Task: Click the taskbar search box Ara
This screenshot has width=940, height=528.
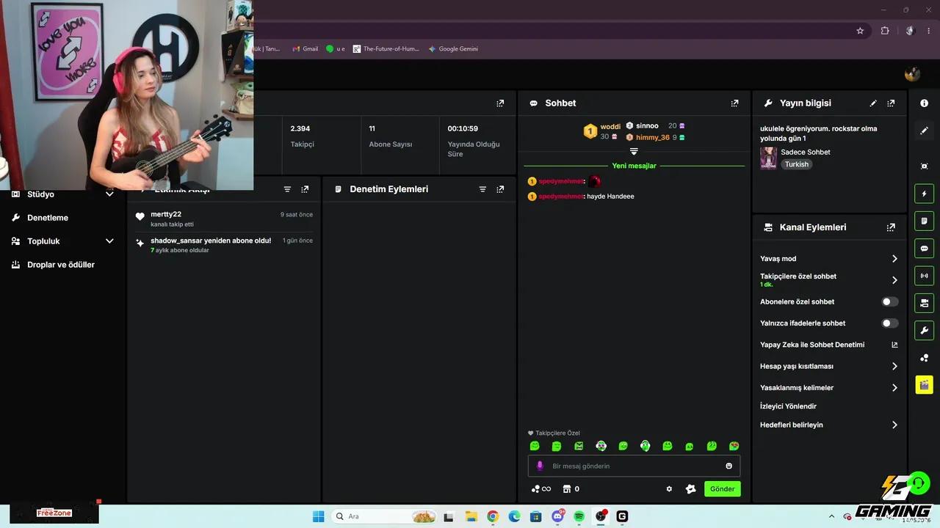Action: (384, 516)
